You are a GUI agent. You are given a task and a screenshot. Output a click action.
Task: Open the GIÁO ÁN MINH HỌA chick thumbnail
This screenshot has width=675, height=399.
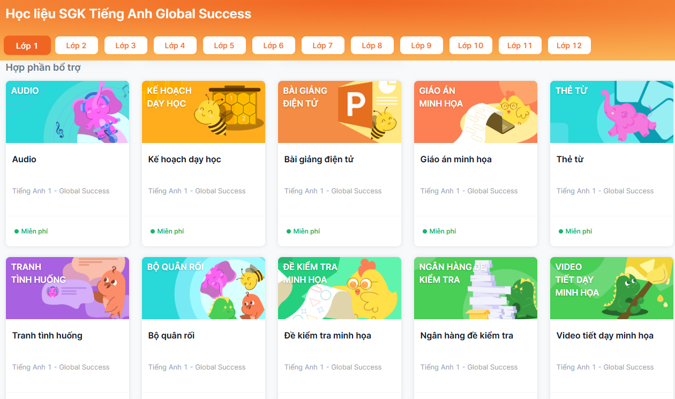tap(476, 112)
